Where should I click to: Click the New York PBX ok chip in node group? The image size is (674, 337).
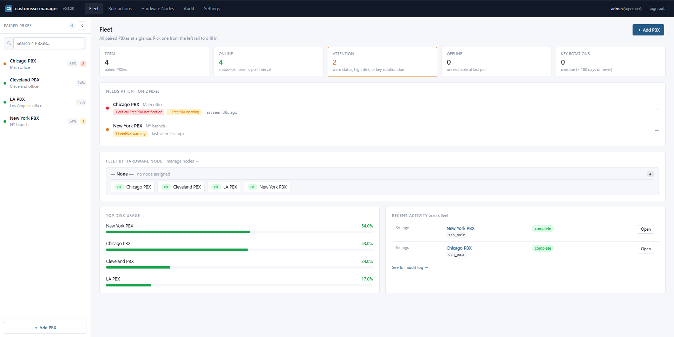coord(267,187)
